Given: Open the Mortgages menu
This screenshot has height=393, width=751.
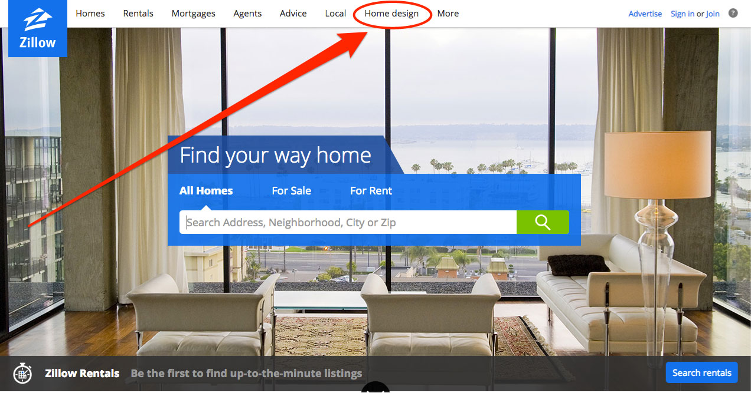Looking at the screenshot, I should pos(194,13).
